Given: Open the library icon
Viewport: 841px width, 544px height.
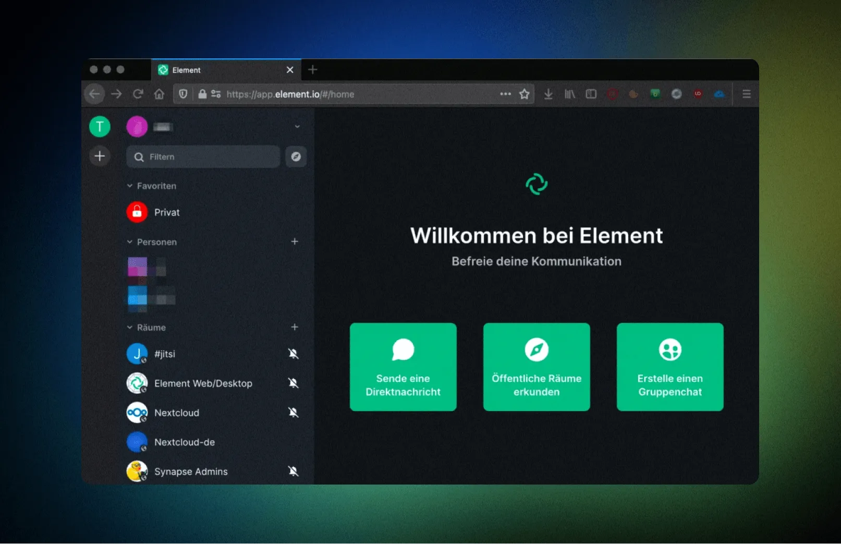Looking at the screenshot, I should click(x=570, y=94).
